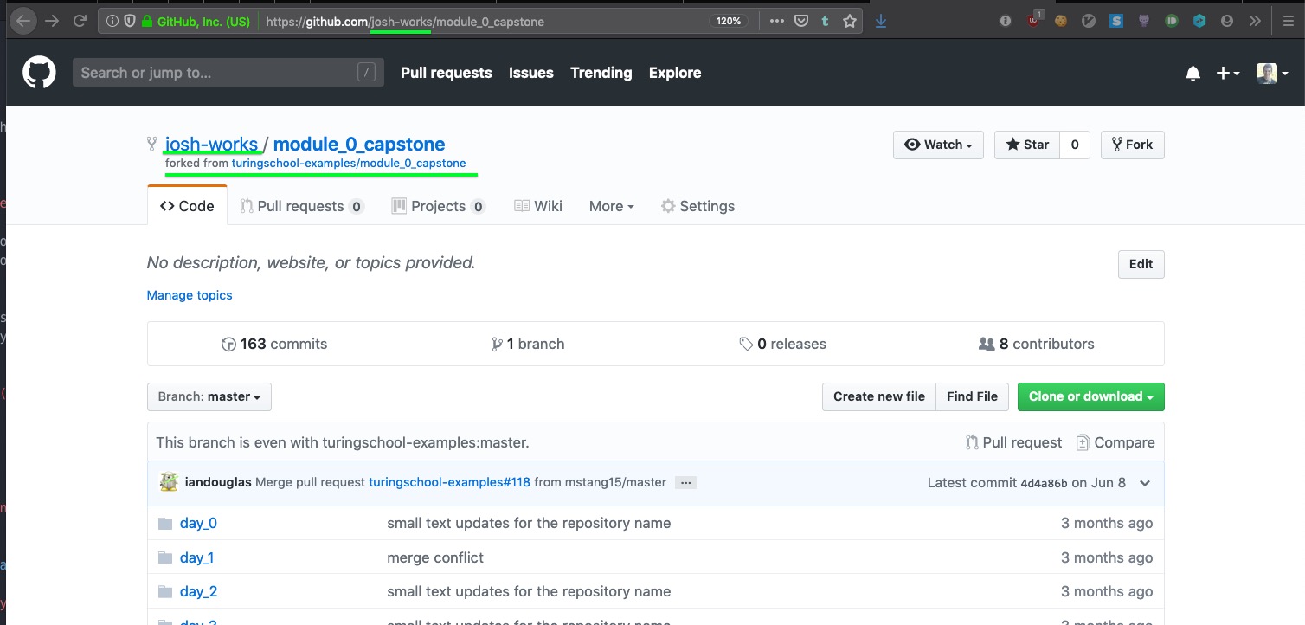Click Find File button
The height and width of the screenshot is (625, 1305).
(972, 396)
